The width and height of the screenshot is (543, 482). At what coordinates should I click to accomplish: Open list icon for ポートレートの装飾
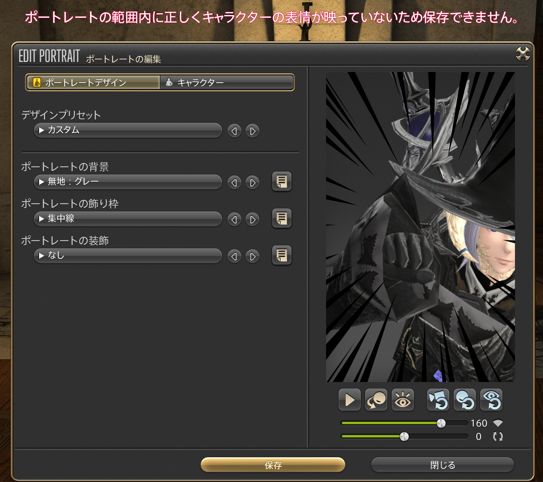(x=281, y=255)
